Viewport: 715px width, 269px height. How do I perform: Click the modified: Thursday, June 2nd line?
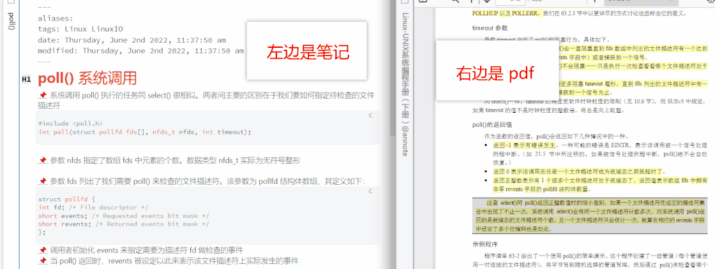(141, 50)
